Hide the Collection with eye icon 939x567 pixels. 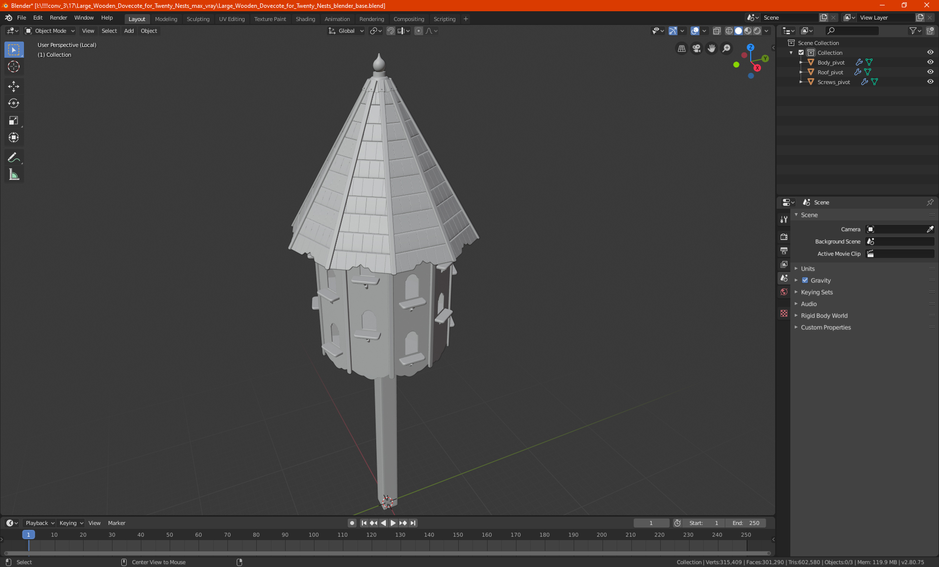tap(930, 53)
